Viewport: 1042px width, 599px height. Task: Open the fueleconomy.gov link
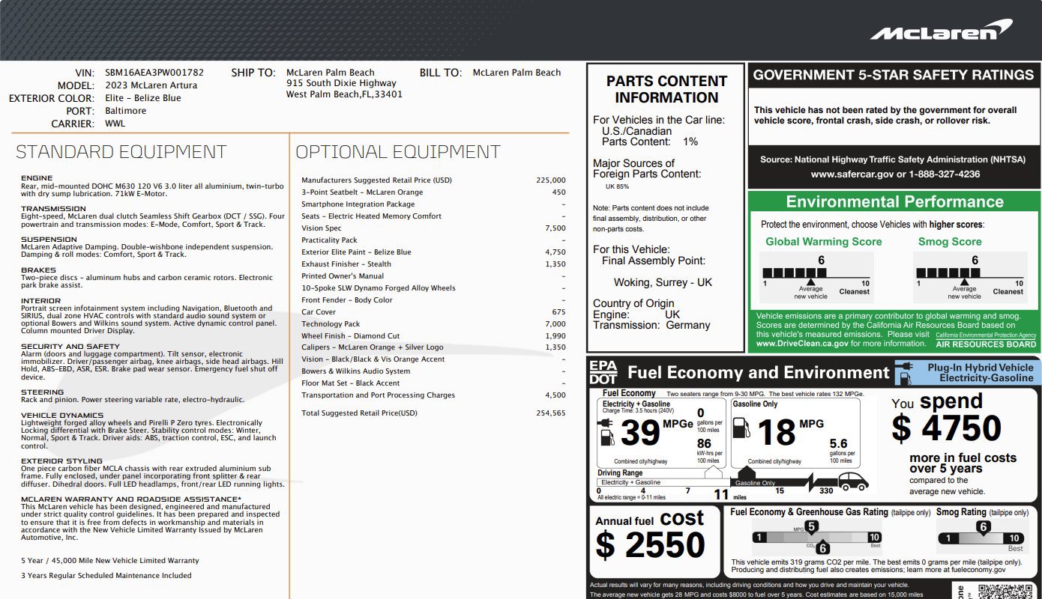pos(978,570)
